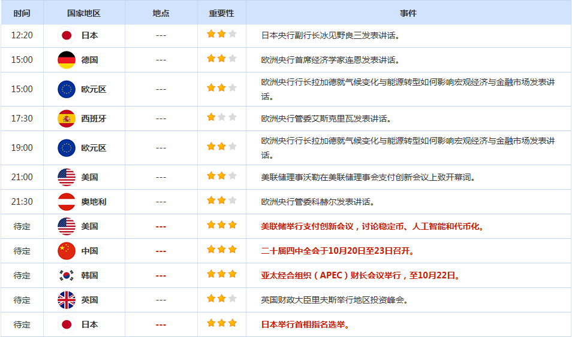This screenshot has height=337, width=572.
Task: Open the red 日本举行首相指名选举 event
Action: pos(305,324)
